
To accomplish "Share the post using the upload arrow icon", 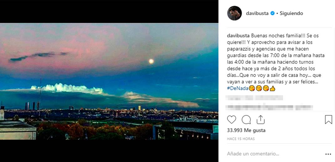I will pyautogui.click(x=261, y=120).
